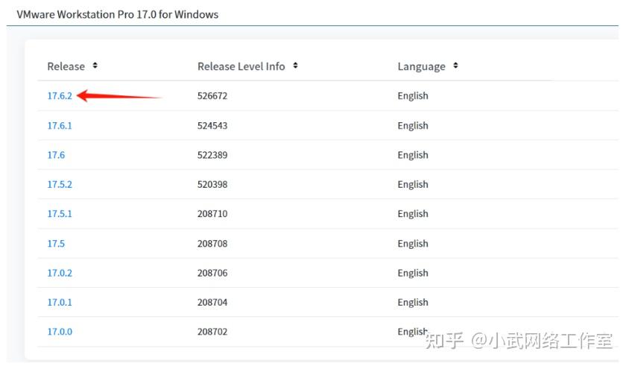Click the Release column header

pos(66,66)
